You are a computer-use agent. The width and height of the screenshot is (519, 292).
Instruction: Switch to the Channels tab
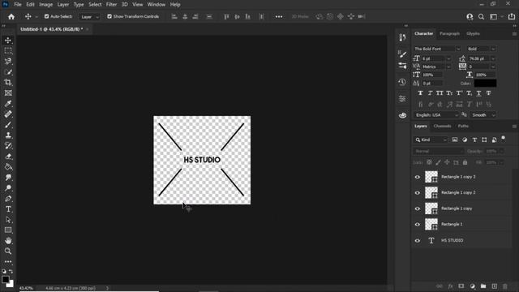[x=442, y=126]
